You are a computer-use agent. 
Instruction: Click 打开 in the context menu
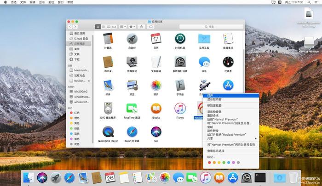pyautogui.click(x=231, y=96)
